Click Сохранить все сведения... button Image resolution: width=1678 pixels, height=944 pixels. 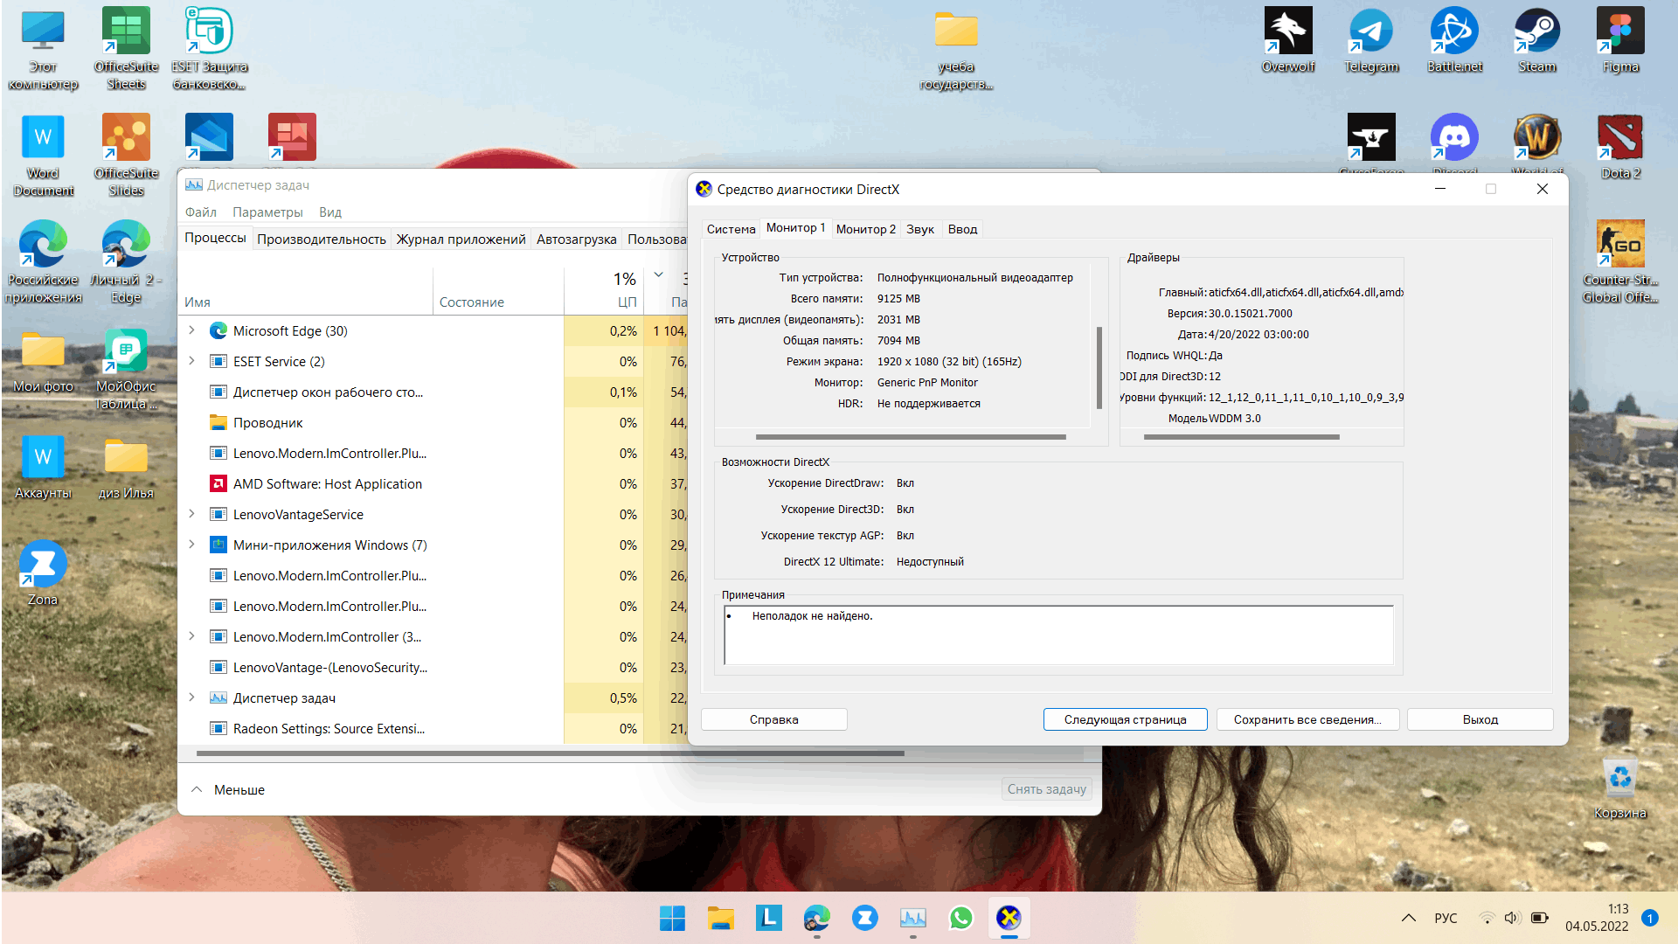point(1307,719)
